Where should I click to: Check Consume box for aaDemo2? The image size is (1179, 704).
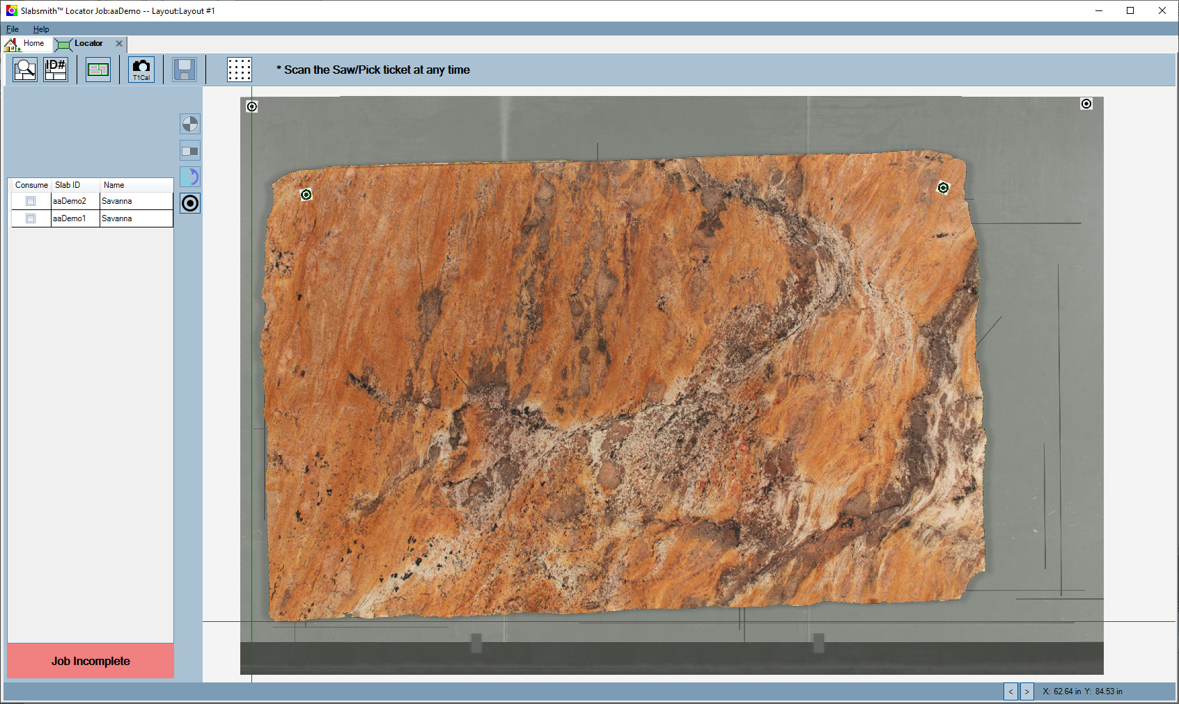[31, 201]
